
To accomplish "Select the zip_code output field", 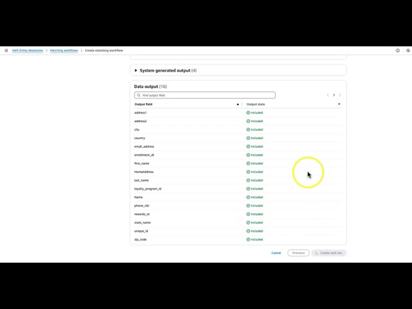I will point(140,239).
